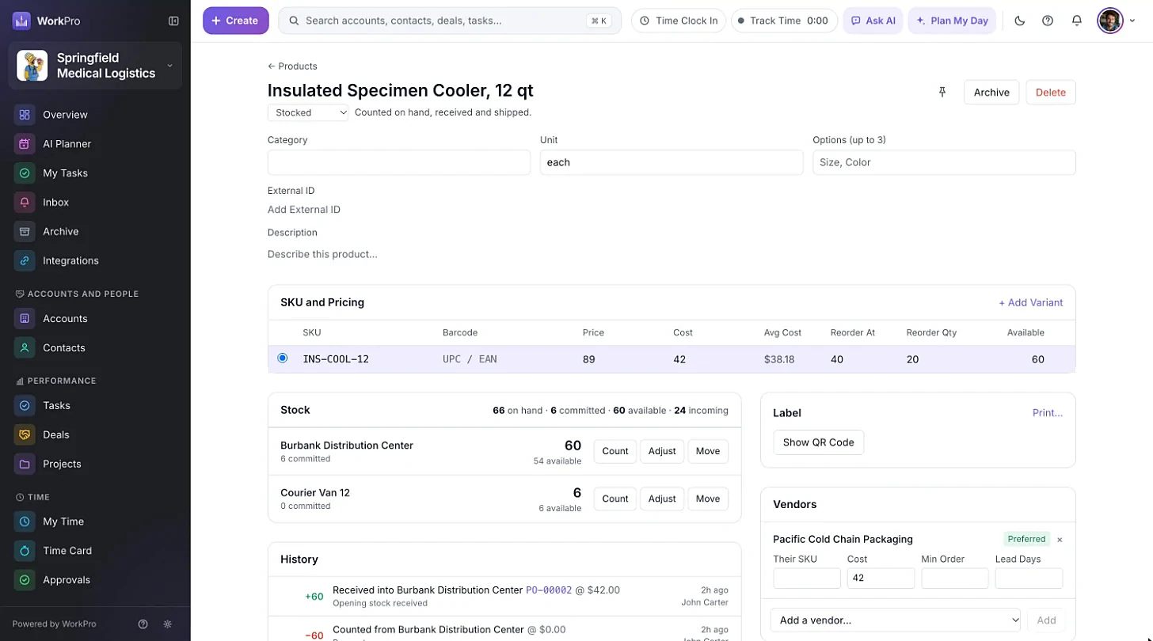Toggle the Preferred vendor badge

click(1026, 539)
